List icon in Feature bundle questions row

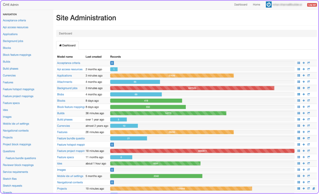pyautogui.click(x=299, y=138)
